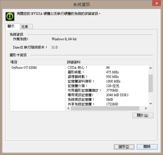Click the value 0MB
Image resolution: width=163 pixels, height=155 pixels.
[x=109, y=100]
